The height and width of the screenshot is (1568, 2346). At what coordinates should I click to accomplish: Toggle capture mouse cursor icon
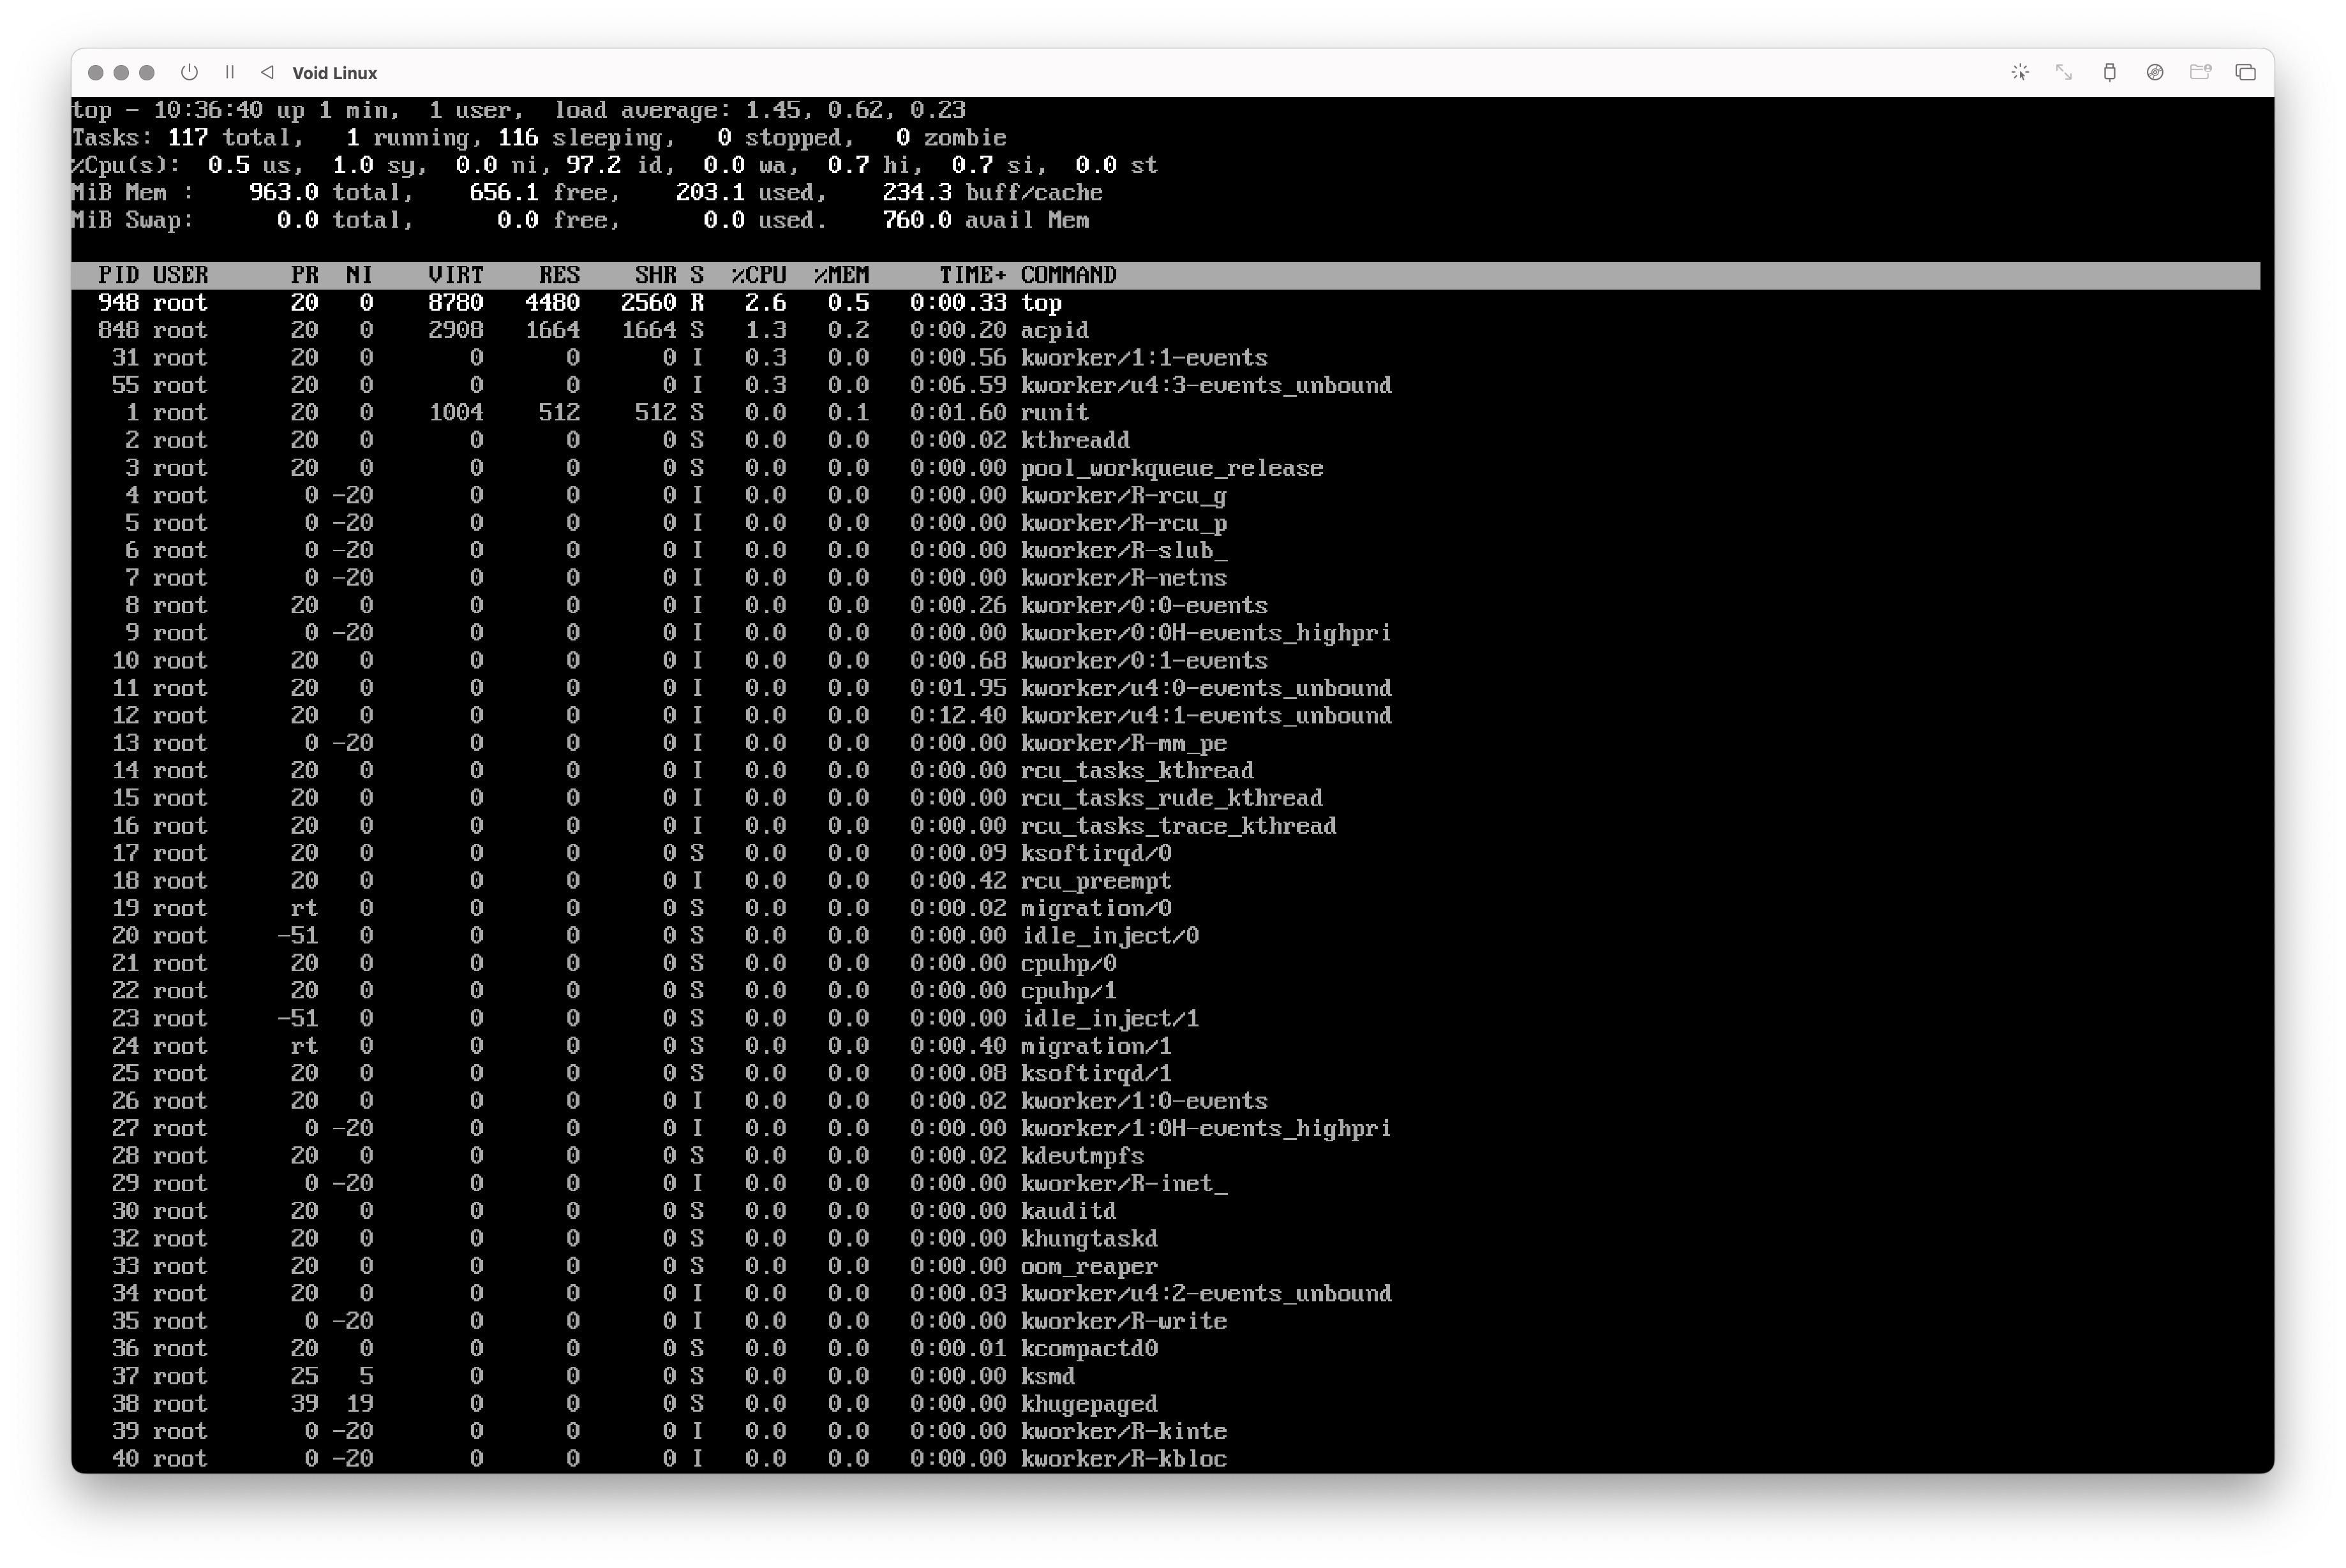tap(2020, 72)
